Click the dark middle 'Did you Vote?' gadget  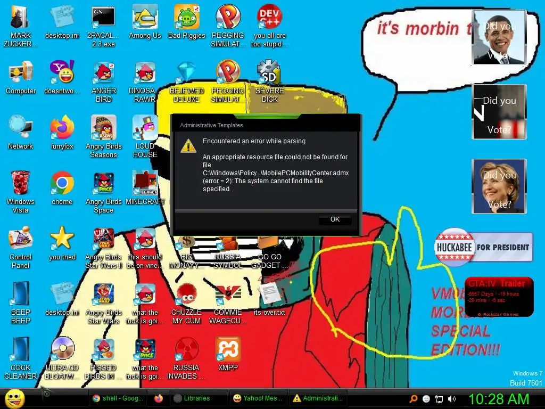499,112
